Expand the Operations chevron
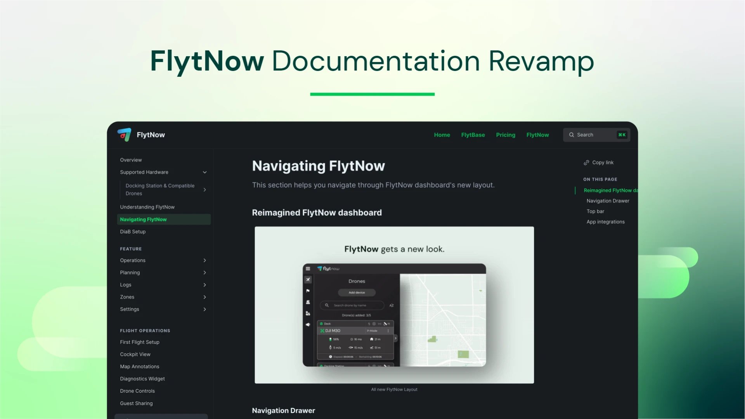This screenshot has height=419, width=745. [205, 260]
